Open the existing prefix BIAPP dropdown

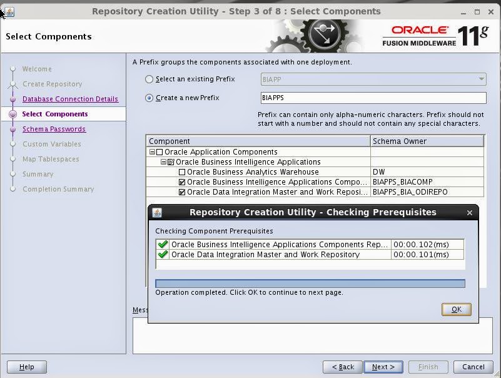point(480,79)
